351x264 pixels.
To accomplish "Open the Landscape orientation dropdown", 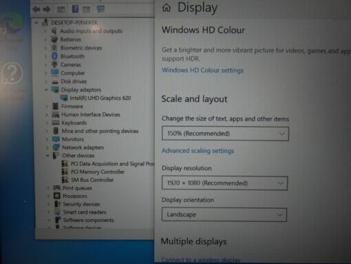I will 224,214.
